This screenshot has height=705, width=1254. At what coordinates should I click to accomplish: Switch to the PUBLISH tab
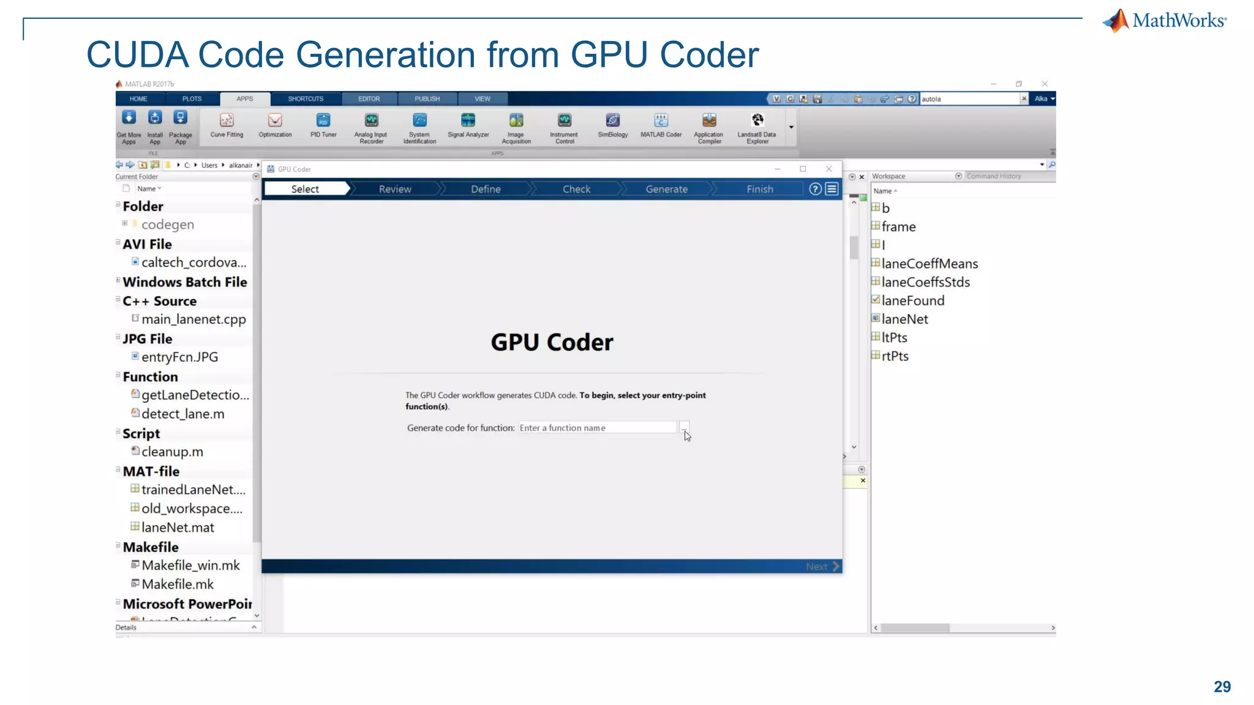pos(427,99)
